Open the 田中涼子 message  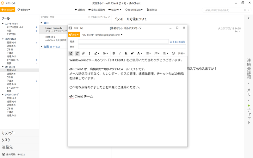(x=53, y=38)
